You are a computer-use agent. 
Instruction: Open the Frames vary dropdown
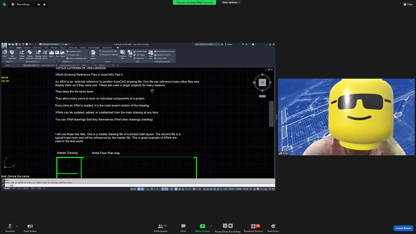click(x=75, y=55)
